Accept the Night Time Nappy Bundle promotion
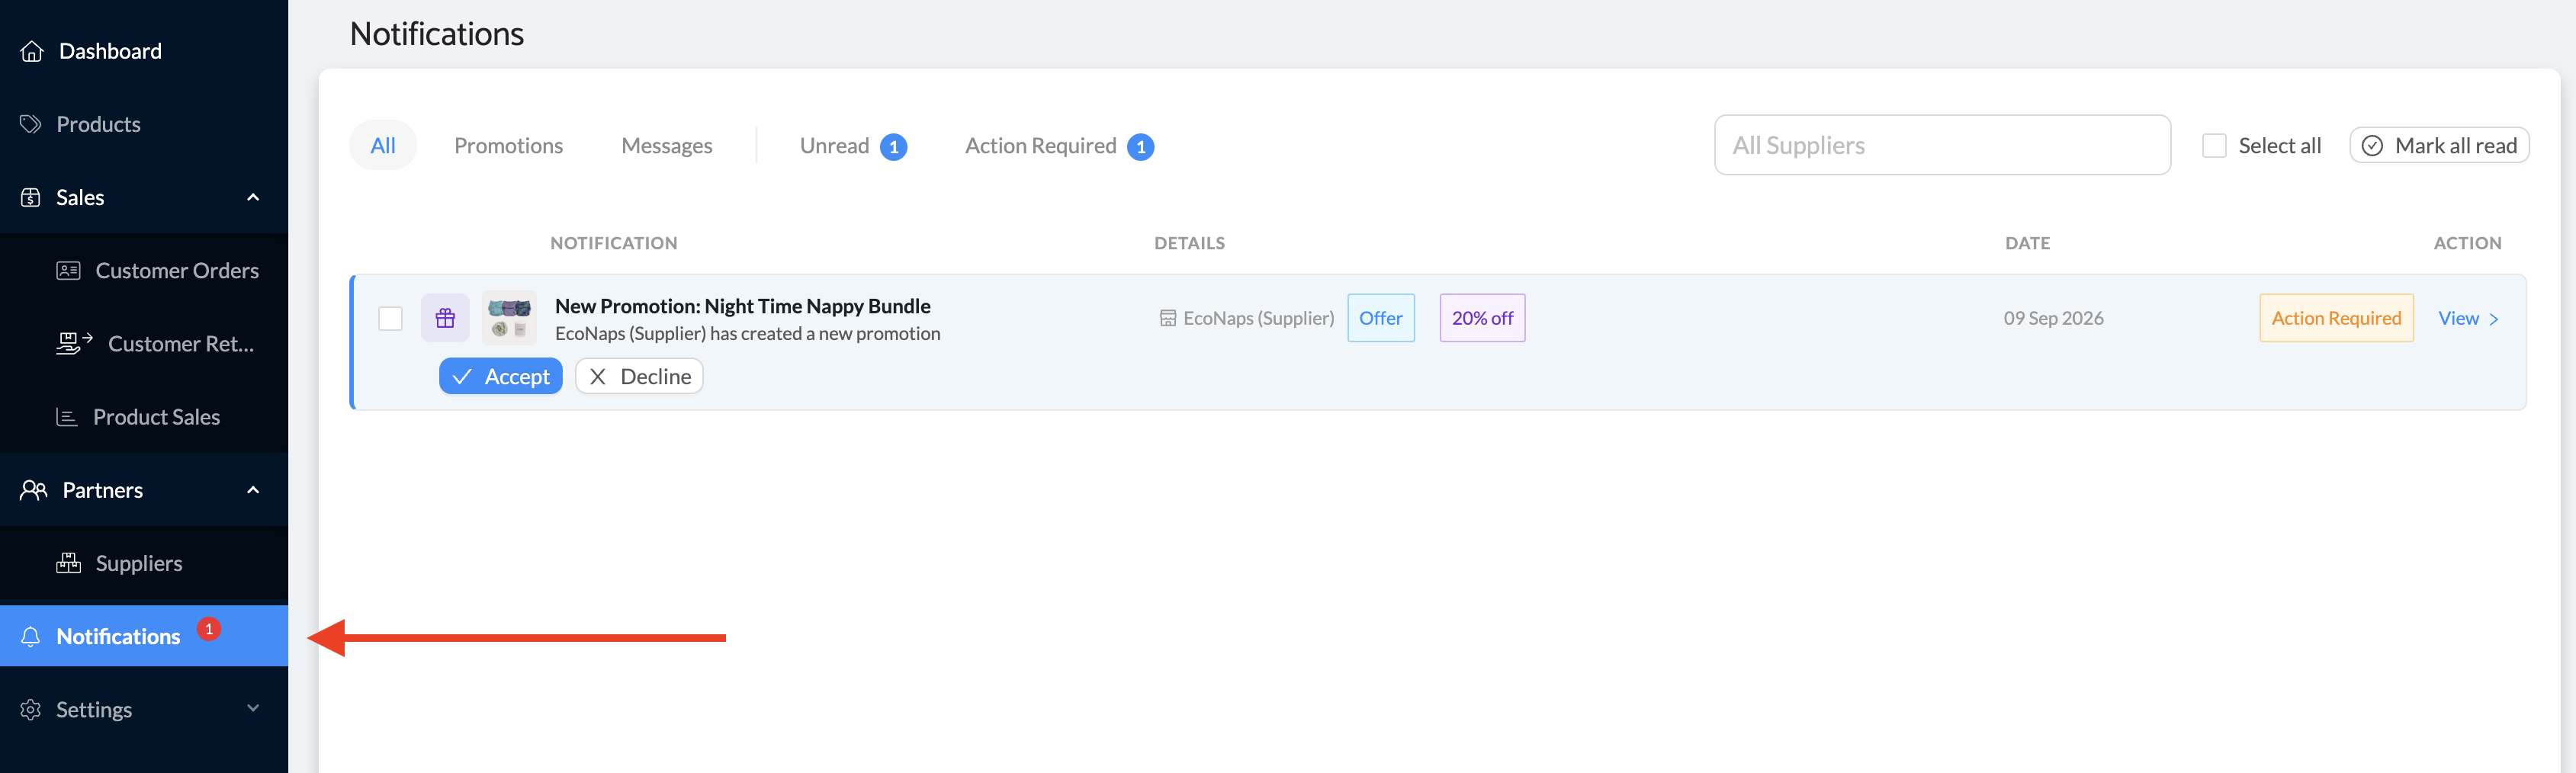Screen dimensions: 2576x773 (501, 376)
